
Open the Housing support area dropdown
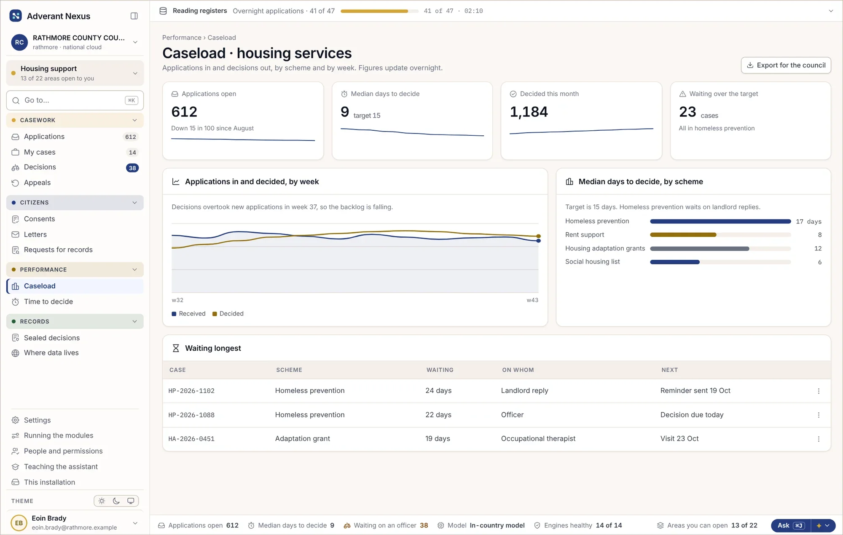click(75, 73)
